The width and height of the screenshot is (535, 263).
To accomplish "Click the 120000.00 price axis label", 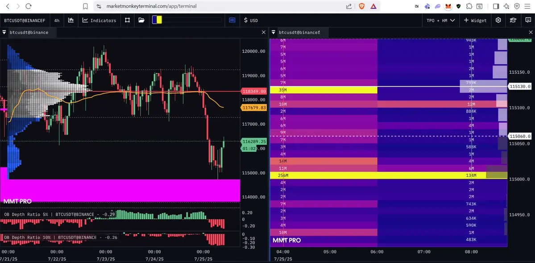I will (253, 51).
